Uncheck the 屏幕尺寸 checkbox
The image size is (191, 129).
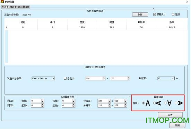tap(155, 14)
